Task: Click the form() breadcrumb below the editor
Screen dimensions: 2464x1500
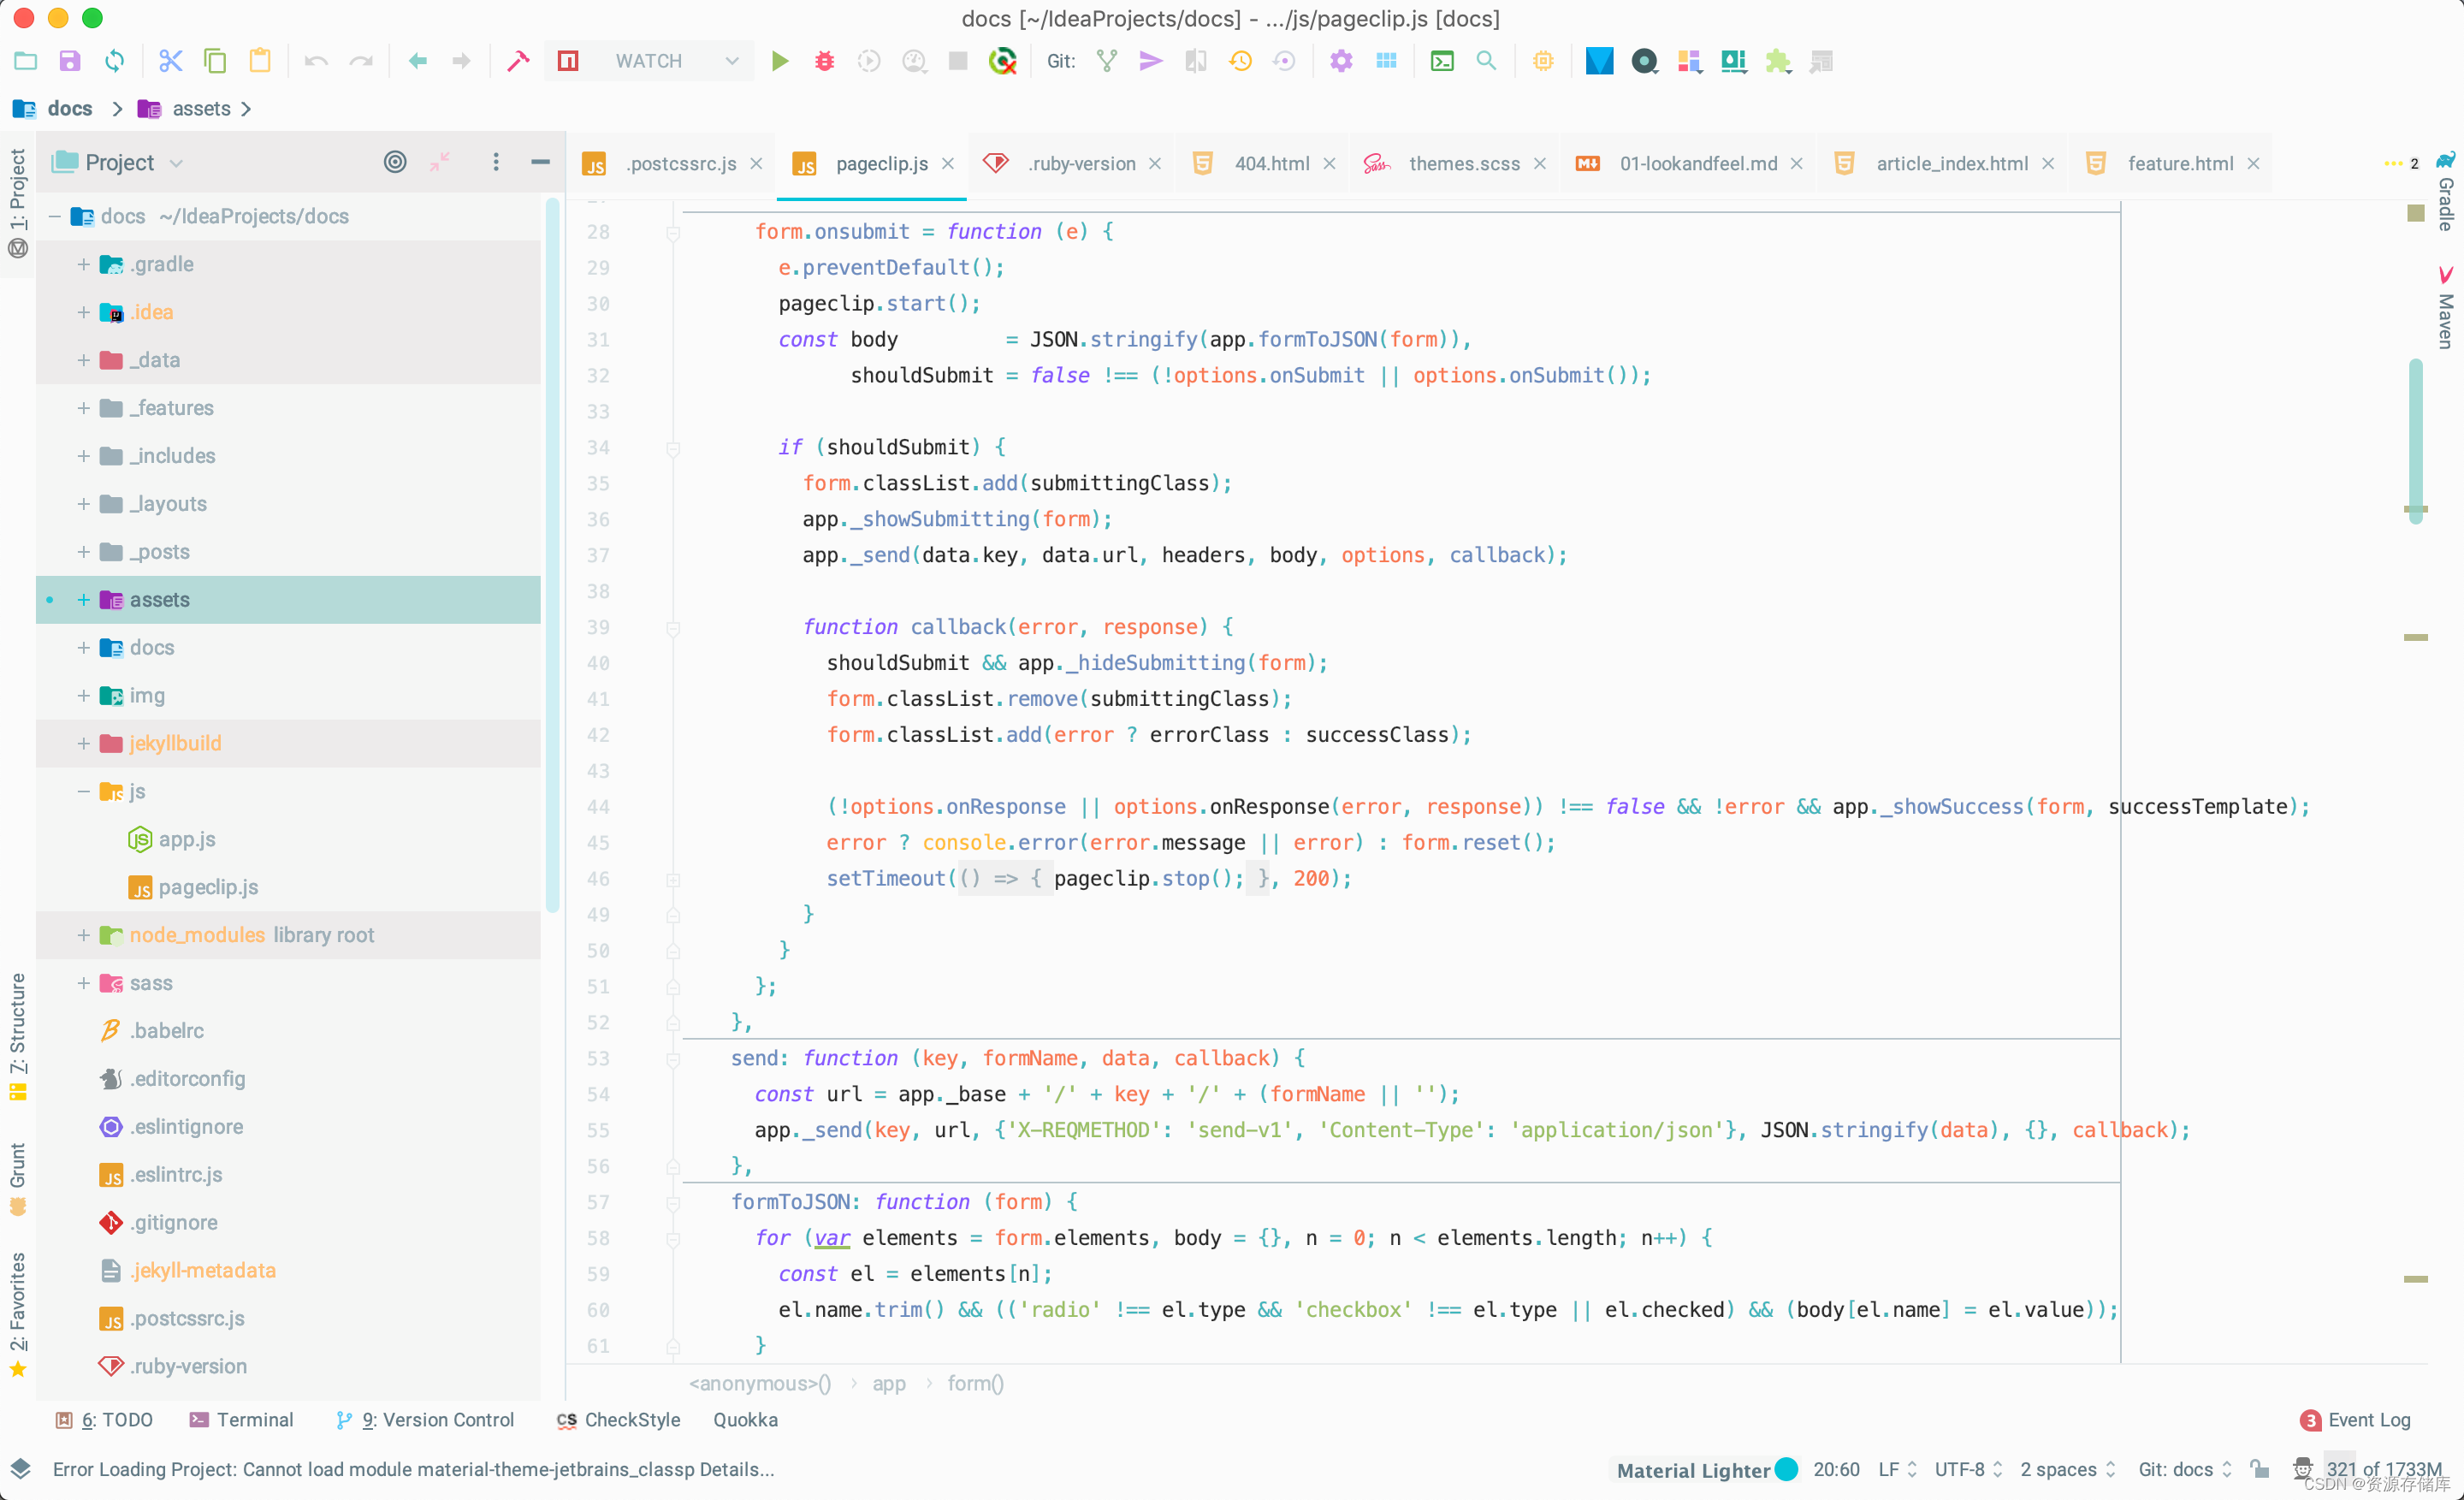Action: pos(975,1383)
